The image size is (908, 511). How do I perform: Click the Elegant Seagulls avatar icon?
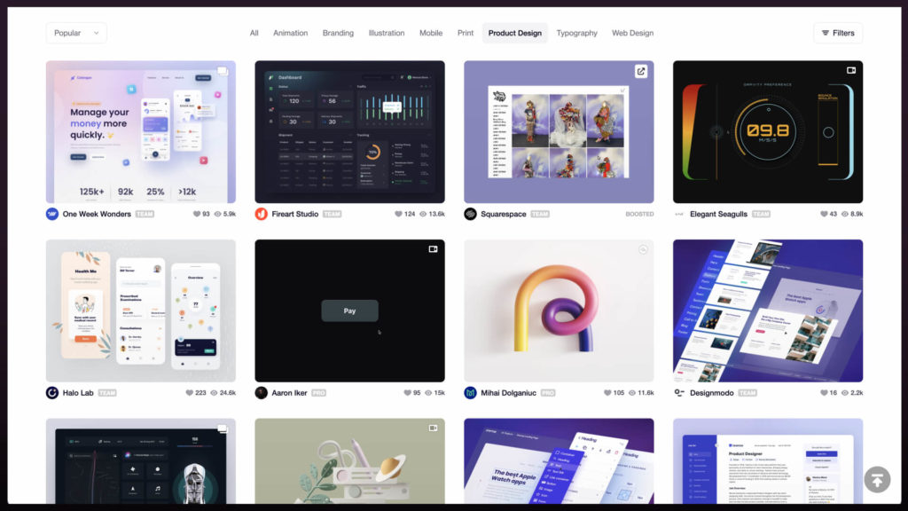679,214
